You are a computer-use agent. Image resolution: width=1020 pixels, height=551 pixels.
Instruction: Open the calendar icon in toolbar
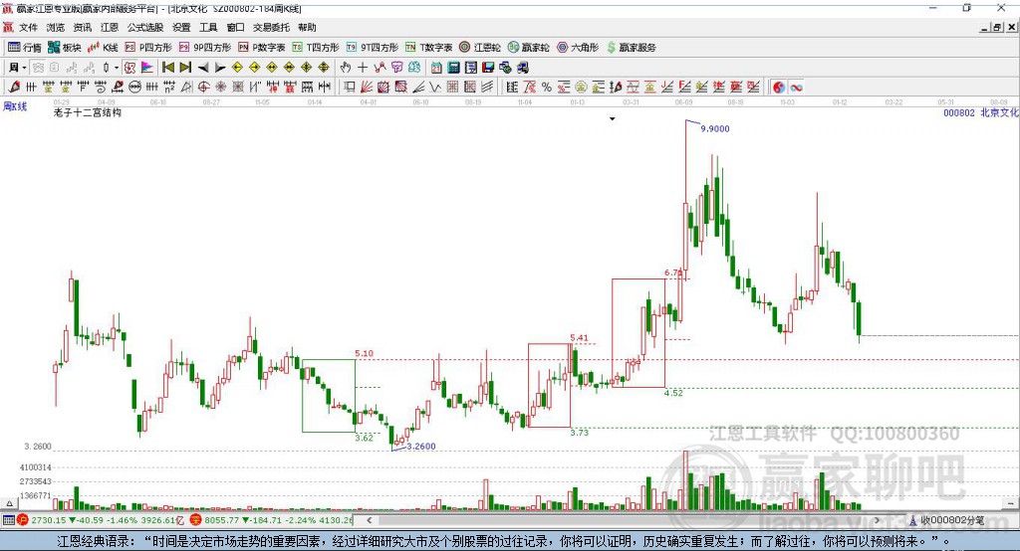point(436,68)
